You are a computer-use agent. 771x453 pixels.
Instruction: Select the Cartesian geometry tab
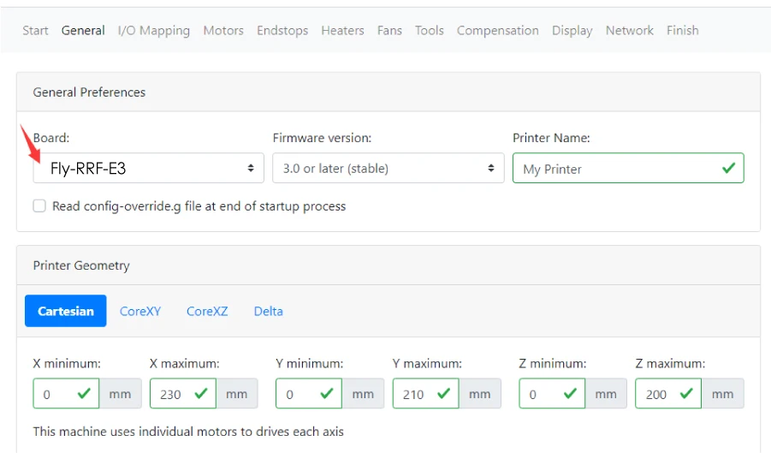tap(66, 311)
